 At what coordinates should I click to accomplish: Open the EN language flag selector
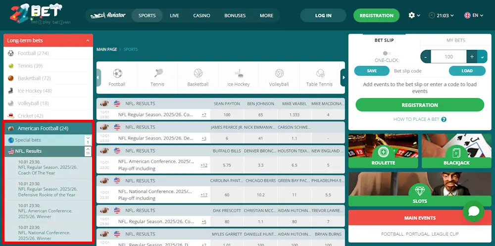474,15
